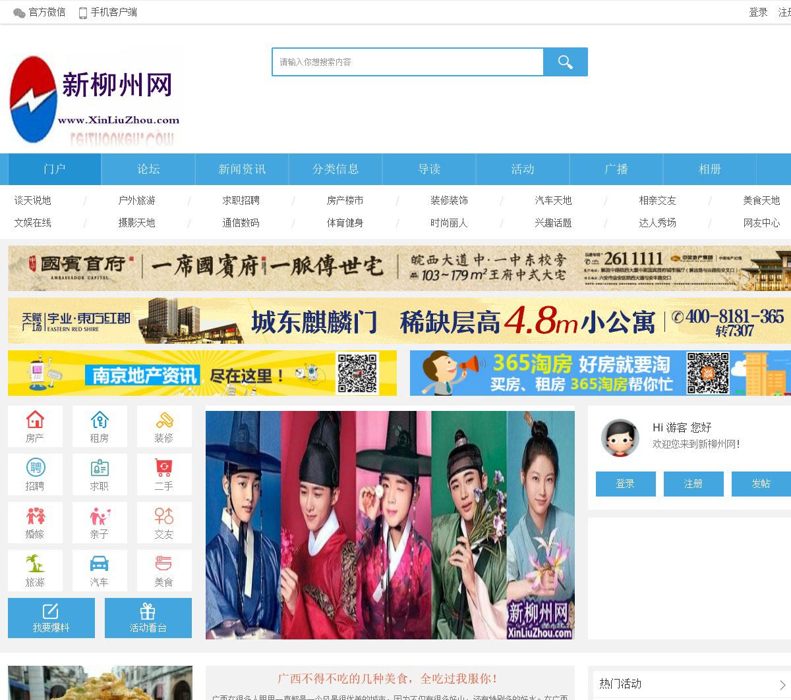Open the 达人秀场 forum link
Image resolution: width=791 pixels, height=700 pixels.
(658, 223)
